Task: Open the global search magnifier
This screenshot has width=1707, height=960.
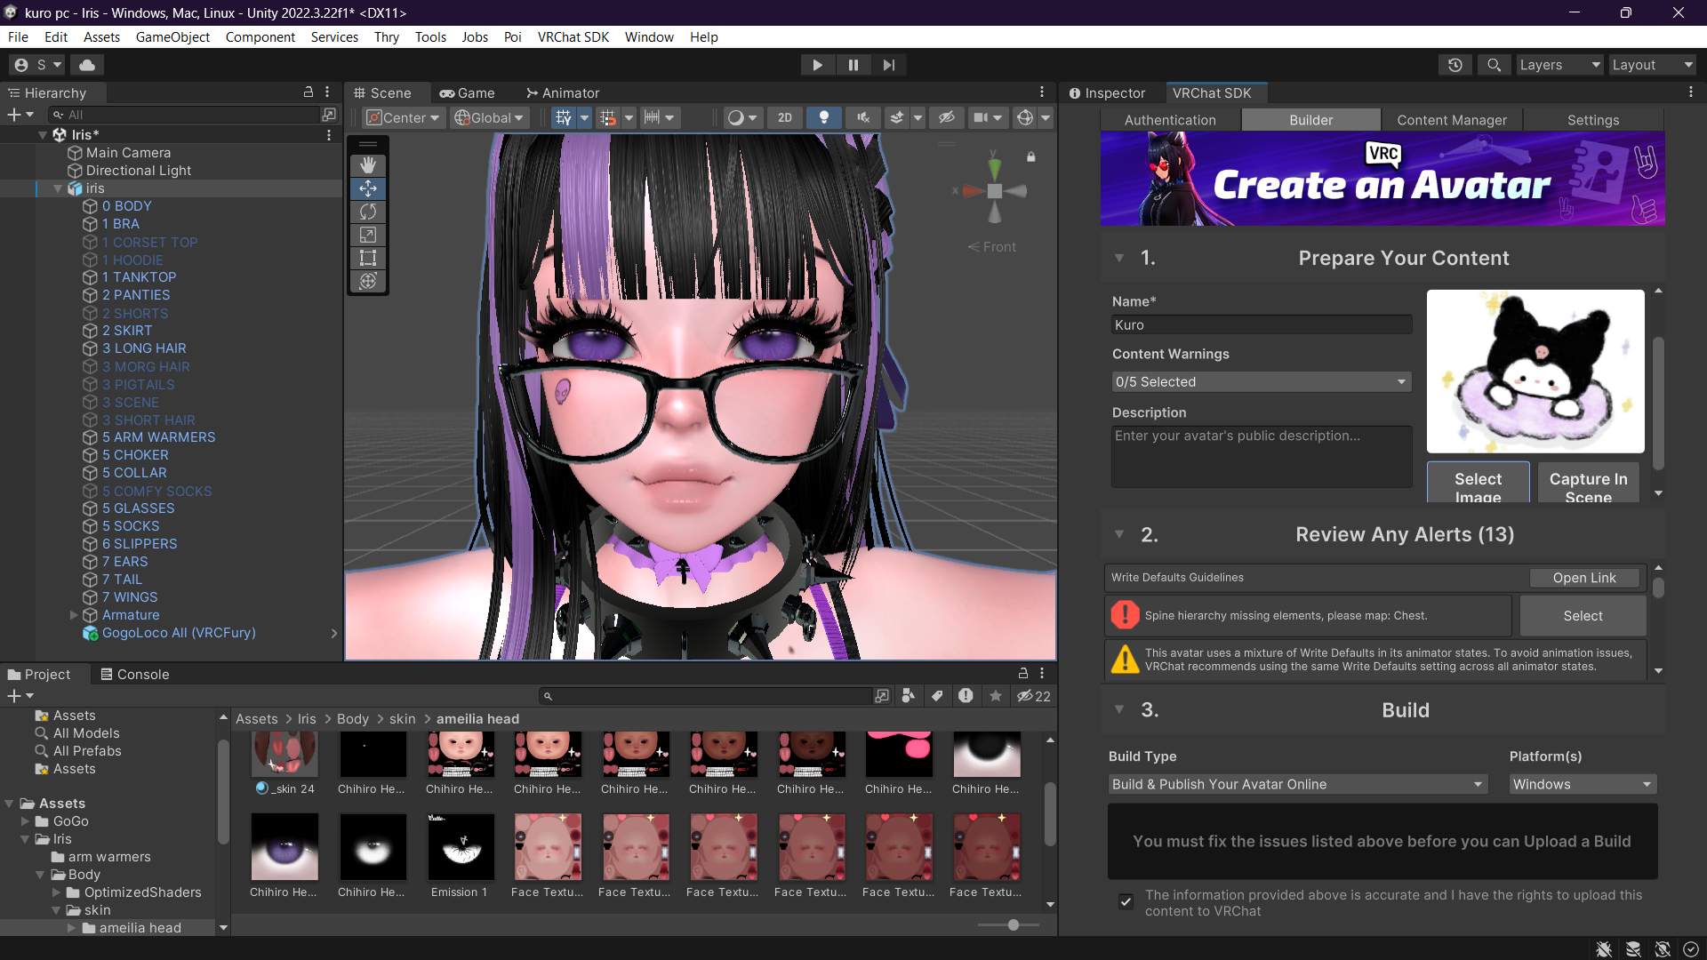Action: 1494,65
